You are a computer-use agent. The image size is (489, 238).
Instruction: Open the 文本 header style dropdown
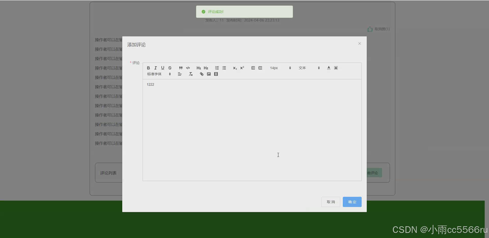[x=309, y=68]
